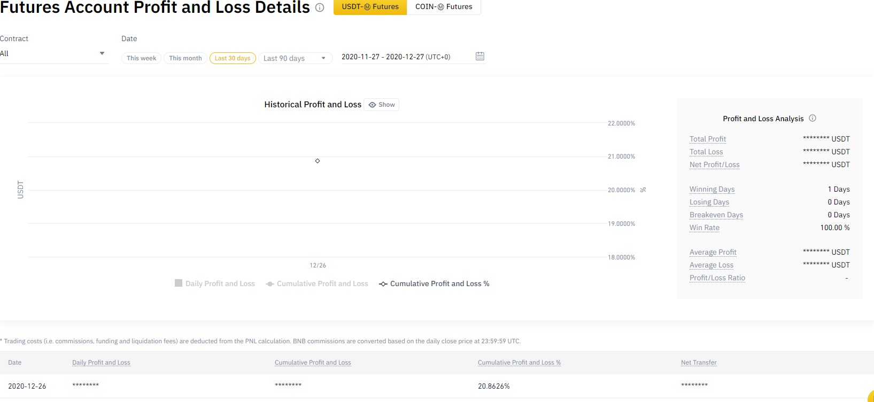Click the Profit/Loss Ratio label
This screenshot has height=402, width=874.
717,278
